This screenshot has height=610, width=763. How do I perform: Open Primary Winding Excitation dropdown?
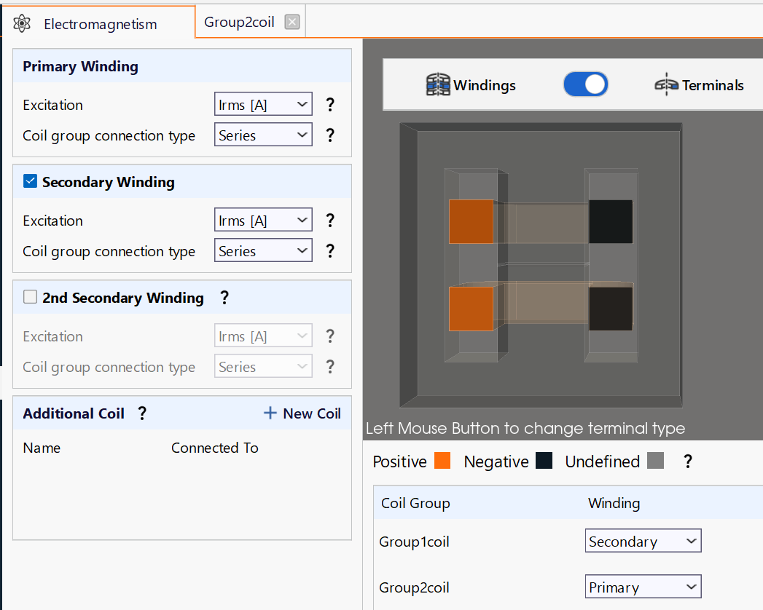263,105
